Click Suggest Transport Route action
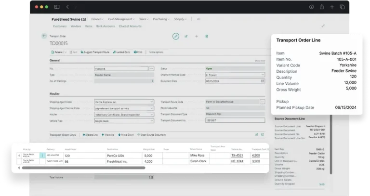This screenshot has width=370, height=196. tap(96, 52)
